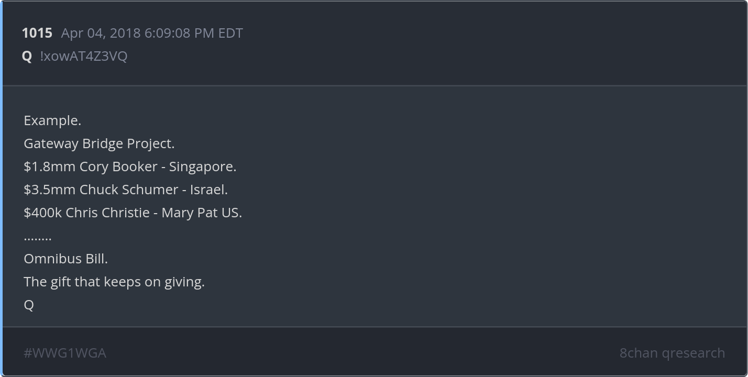
Task: Open the 8chan qresearch source label
Action: click(x=672, y=353)
